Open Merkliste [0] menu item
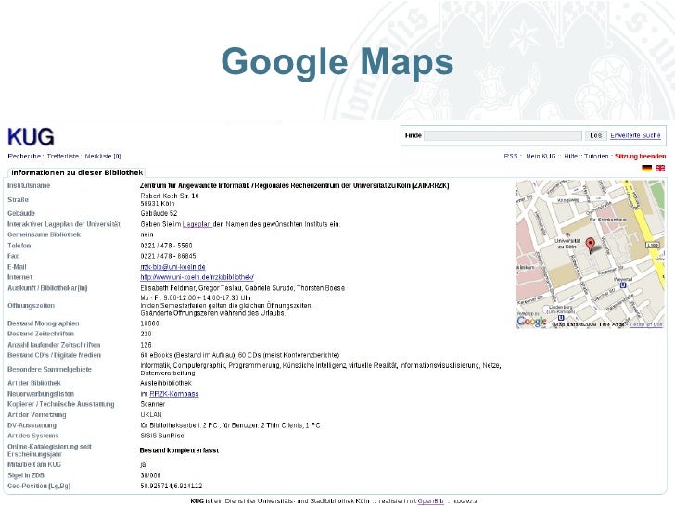The image size is (675, 506). click(103, 157)
